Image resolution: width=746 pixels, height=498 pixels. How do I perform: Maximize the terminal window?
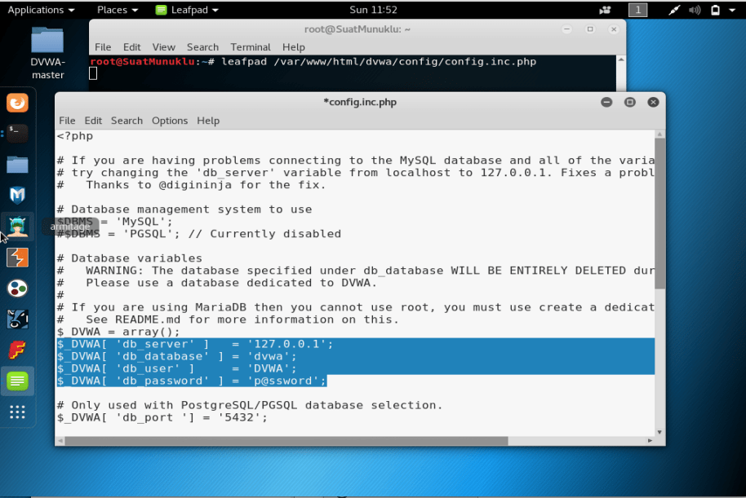(590, 29)
